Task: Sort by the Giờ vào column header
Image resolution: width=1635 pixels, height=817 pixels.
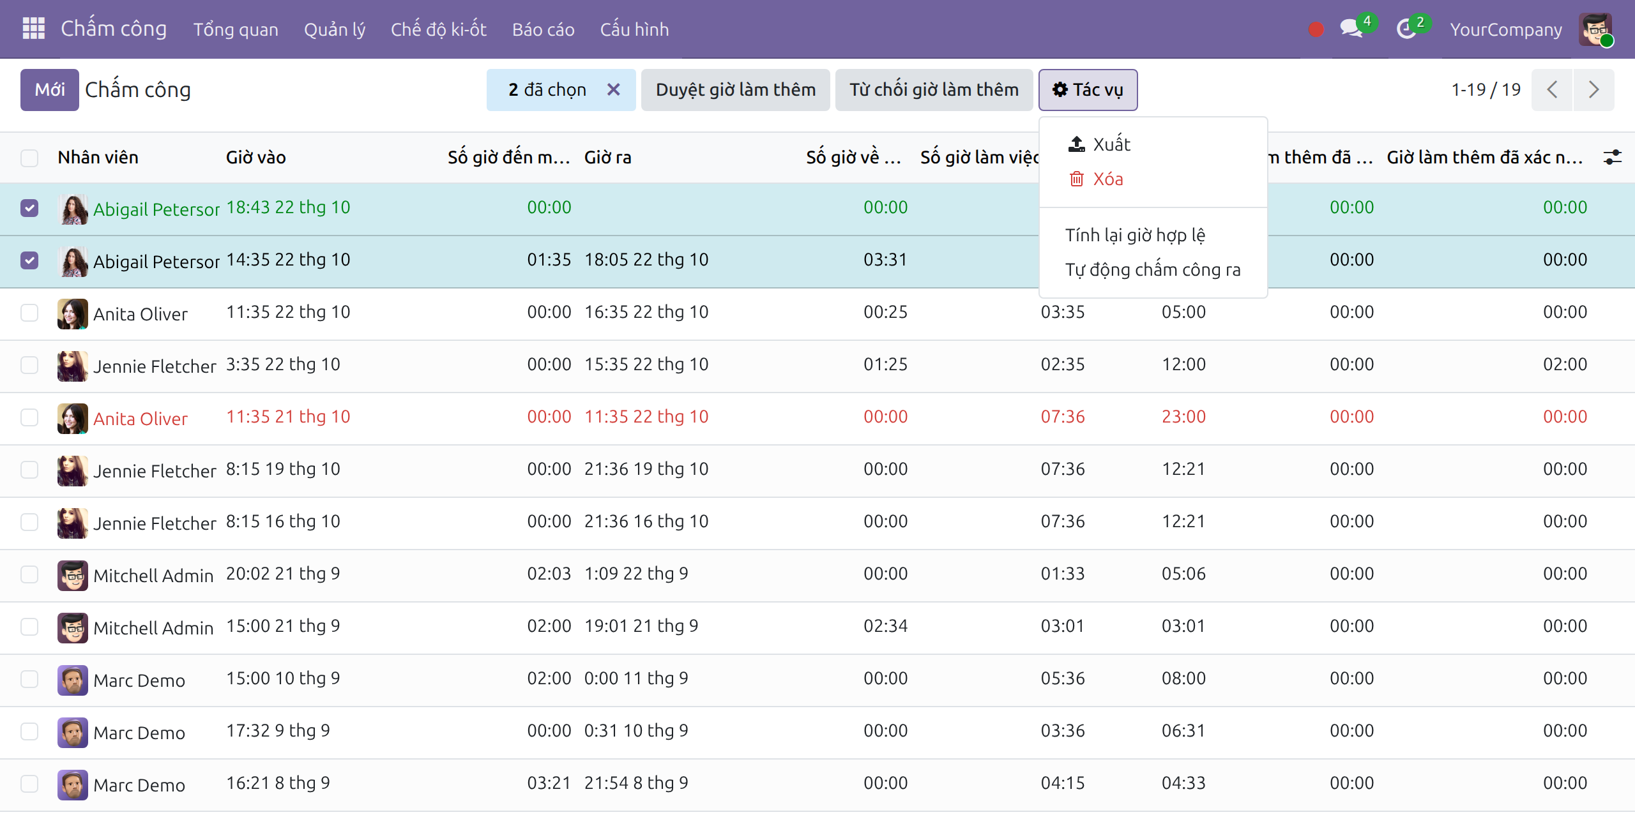Action: click(255, 158)
